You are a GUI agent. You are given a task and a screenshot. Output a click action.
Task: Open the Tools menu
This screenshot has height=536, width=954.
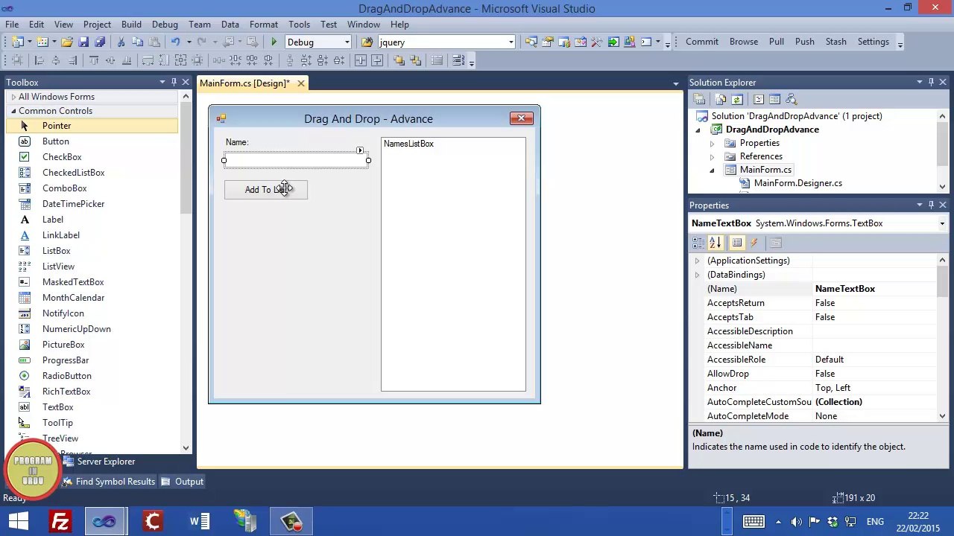(299, 25)
